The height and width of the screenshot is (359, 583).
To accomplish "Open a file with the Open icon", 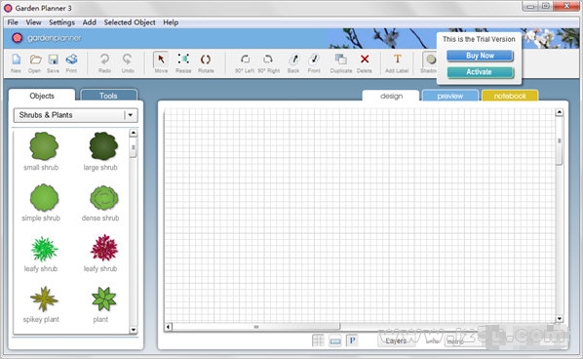I will point(34,62).
